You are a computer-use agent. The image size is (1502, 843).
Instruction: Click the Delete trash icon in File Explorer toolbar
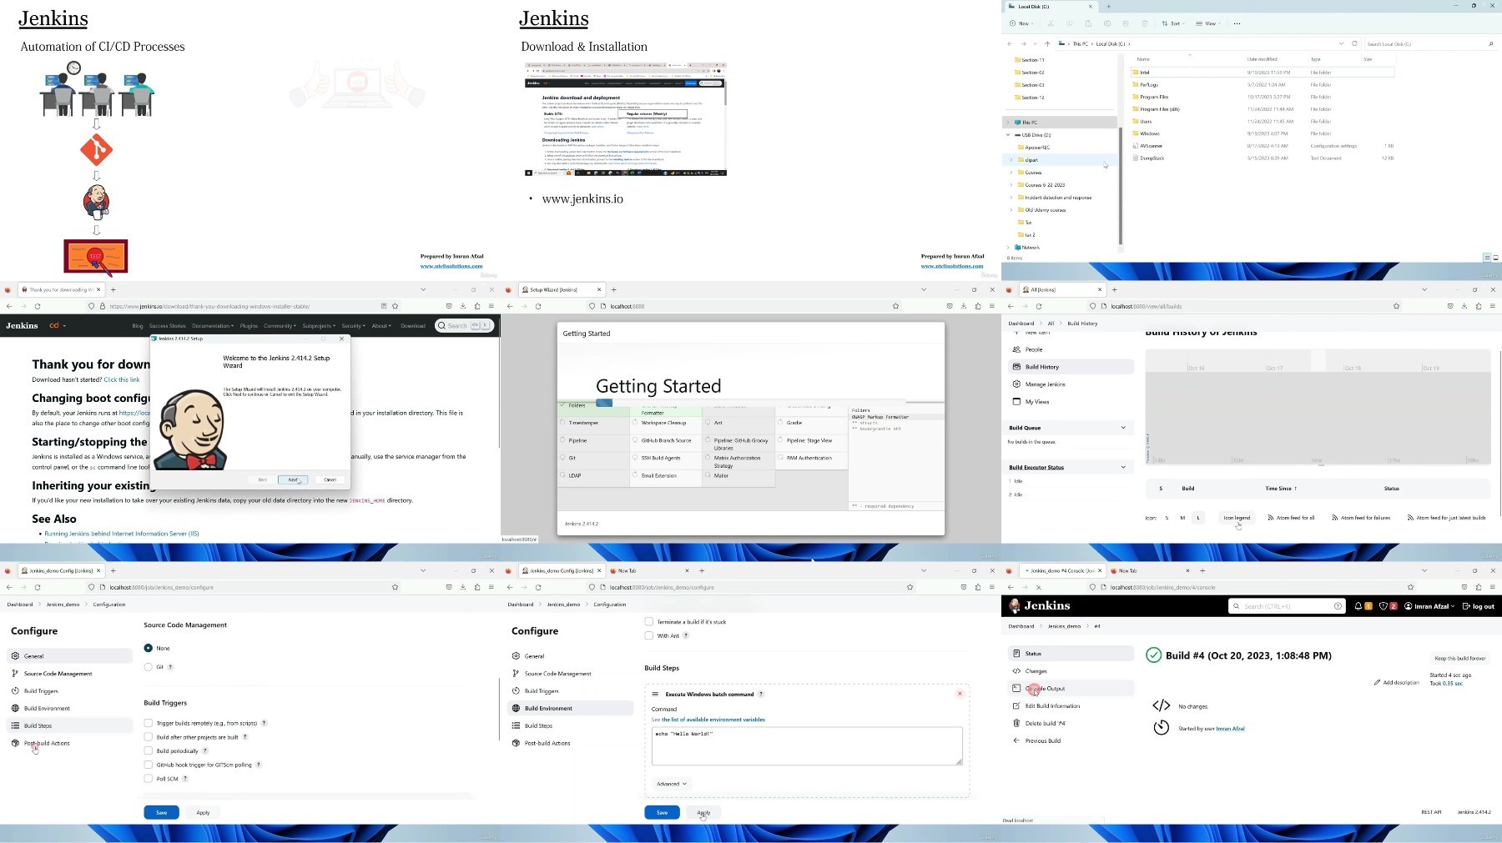click(x=1145, y=23)
